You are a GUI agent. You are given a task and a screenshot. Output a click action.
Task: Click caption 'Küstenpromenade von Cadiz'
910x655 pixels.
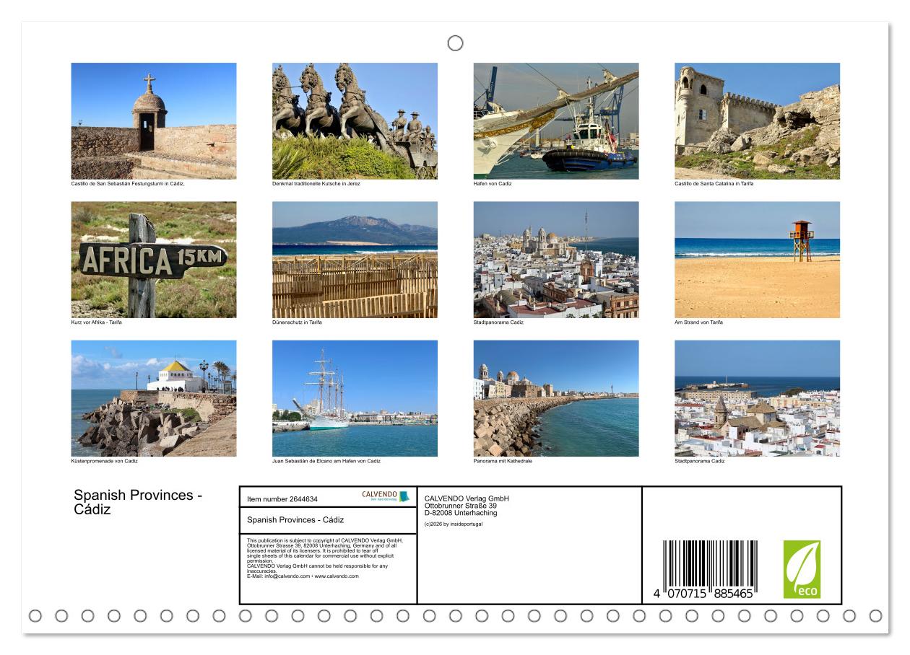pos(104,461)
